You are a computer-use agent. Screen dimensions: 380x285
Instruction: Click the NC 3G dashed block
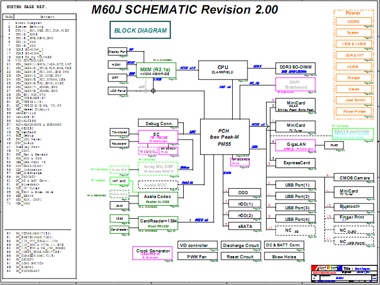295,231
